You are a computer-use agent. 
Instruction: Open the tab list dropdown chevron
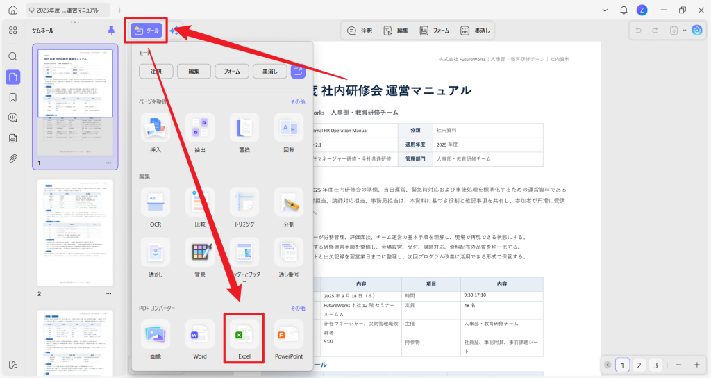(605, 10)
